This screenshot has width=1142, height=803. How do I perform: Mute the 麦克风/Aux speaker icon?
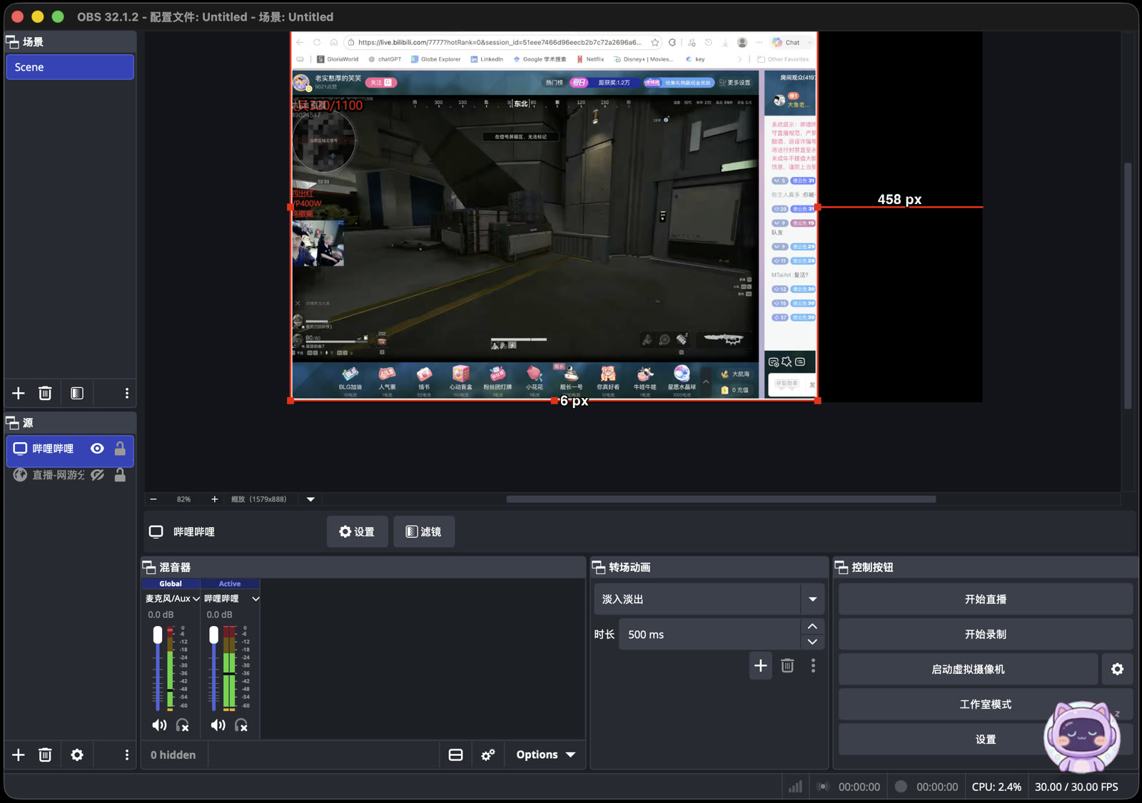point(159,725)
